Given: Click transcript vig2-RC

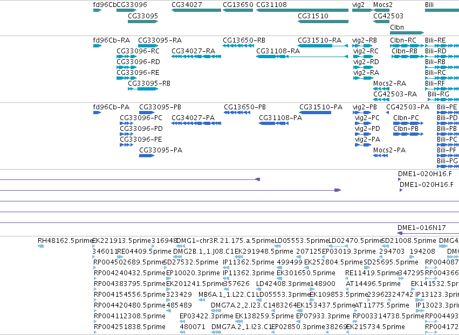Looking at the screenshot, I should pyautogui.click(x=364, y=57).
